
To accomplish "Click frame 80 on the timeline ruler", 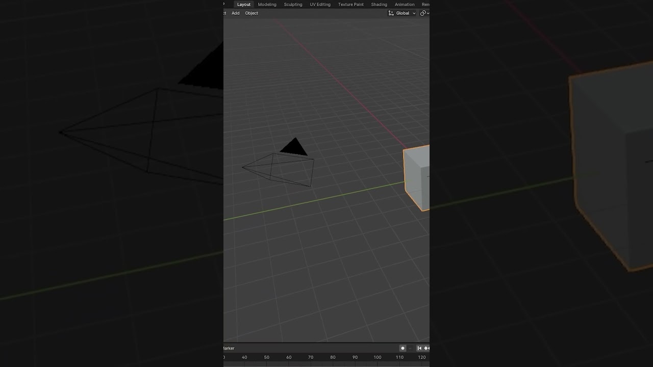I will coord(333,357).
